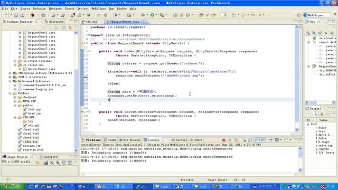Switch to the web.xml editor tab

click(x=89, y=22)
